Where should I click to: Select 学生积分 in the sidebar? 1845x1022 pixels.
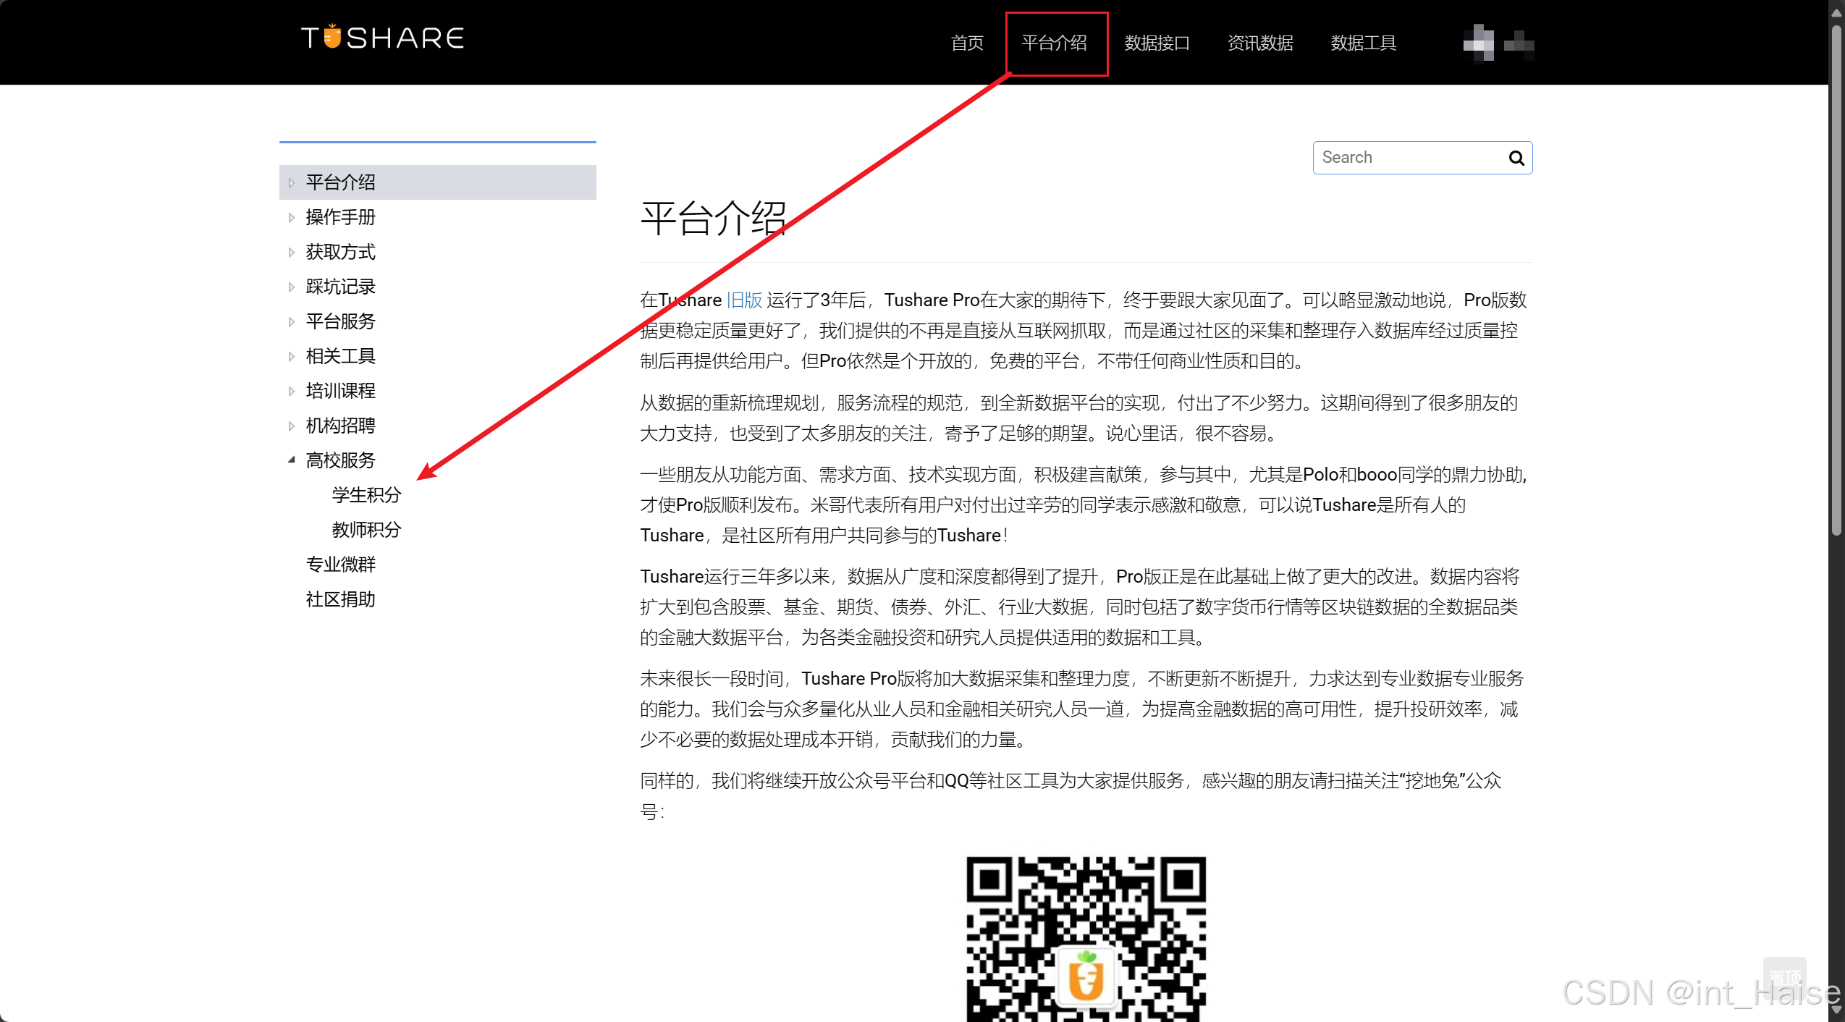tap(366, 495)
